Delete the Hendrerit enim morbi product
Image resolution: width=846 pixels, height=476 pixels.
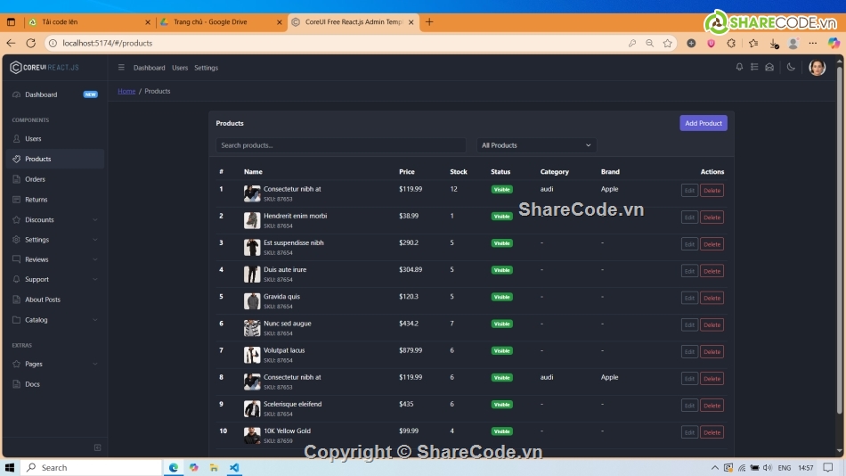(712, 217)
